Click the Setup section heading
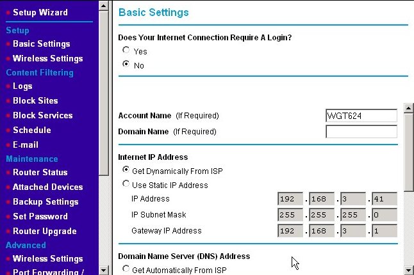The width and height of the screenshot is (414, 275). coord(17,30)
